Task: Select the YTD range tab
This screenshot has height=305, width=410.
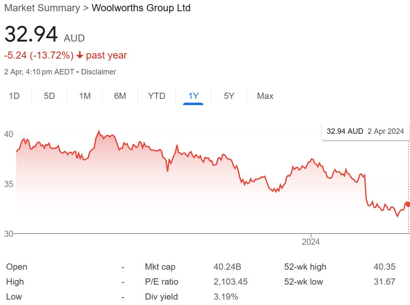Action: [157, 96]
